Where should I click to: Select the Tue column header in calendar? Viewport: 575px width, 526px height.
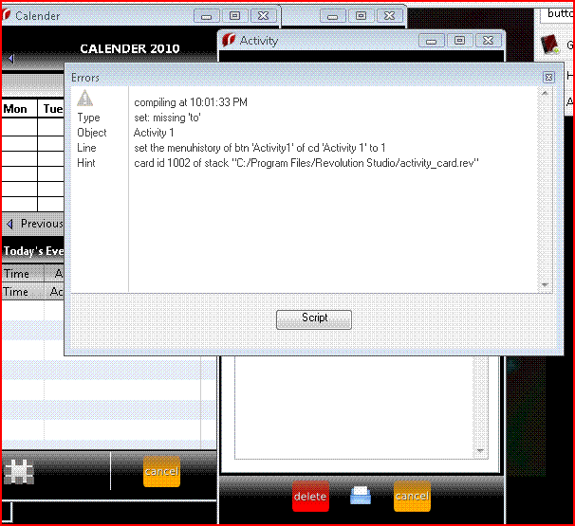[51, 109]
